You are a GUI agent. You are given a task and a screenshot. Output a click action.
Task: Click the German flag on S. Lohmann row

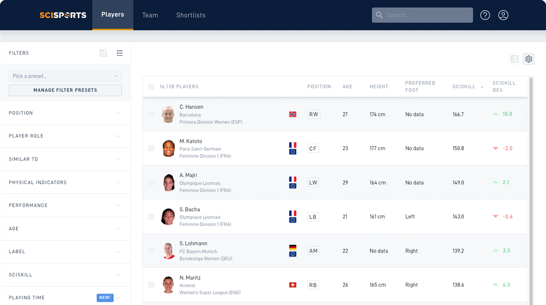click(293, 247)
